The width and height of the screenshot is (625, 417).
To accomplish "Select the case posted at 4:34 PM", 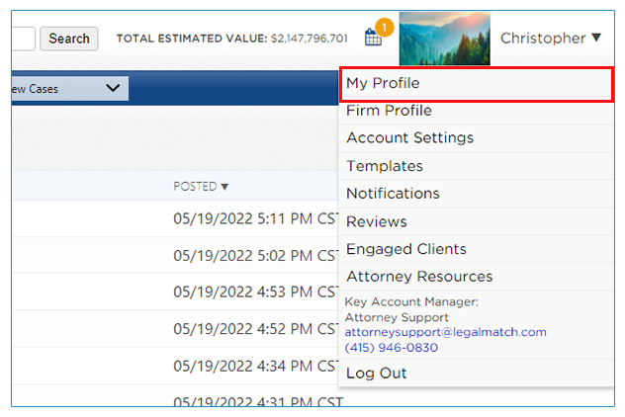I will (x=255, y=367).
